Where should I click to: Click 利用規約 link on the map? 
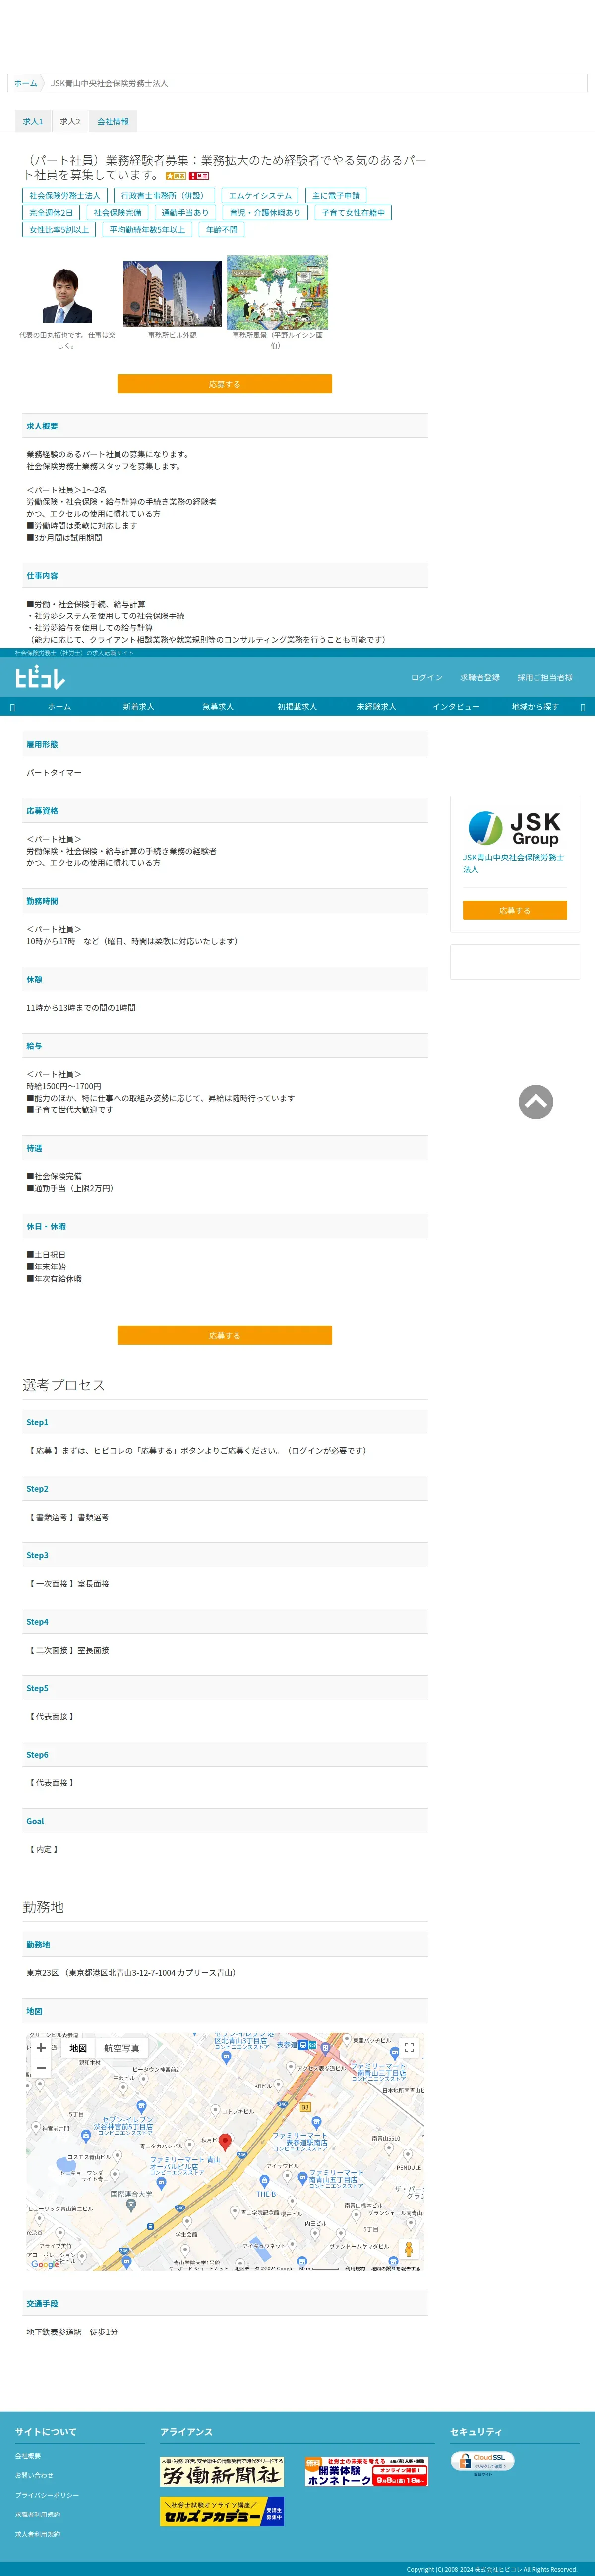(355, 2268)
